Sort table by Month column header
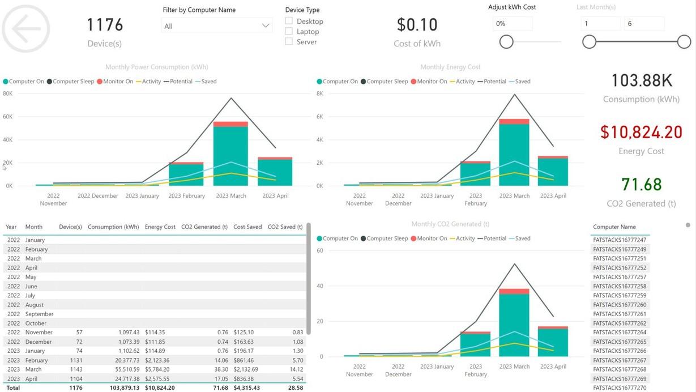 click(x=34, y=227)
